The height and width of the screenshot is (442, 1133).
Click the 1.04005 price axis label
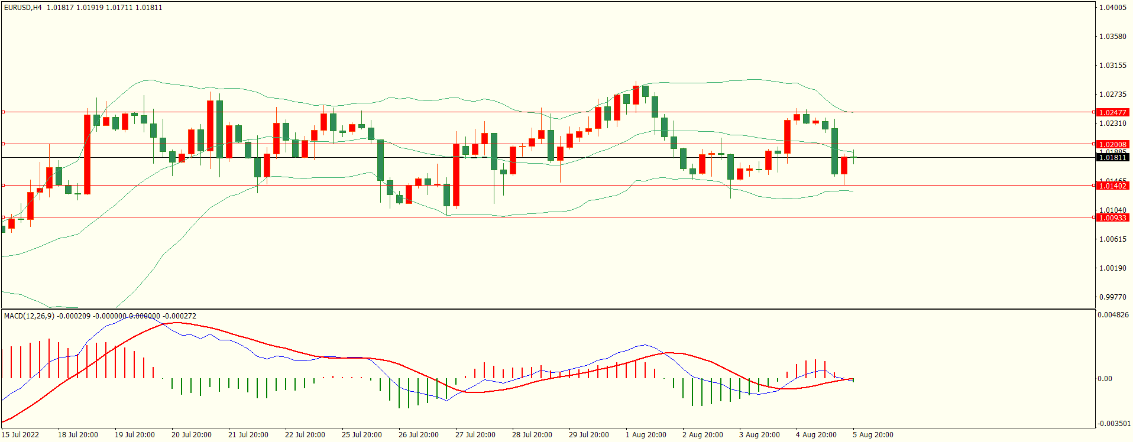tap(1112, 8)
